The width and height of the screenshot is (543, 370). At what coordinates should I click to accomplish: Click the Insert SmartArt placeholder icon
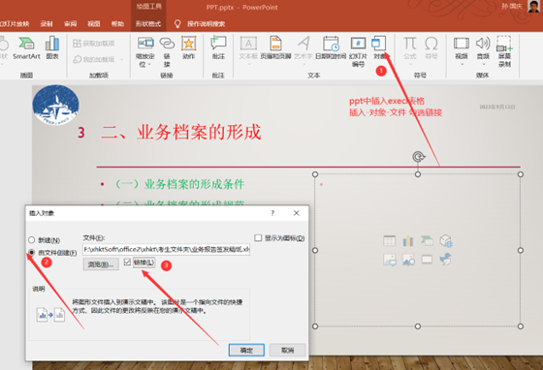(427, 240)
